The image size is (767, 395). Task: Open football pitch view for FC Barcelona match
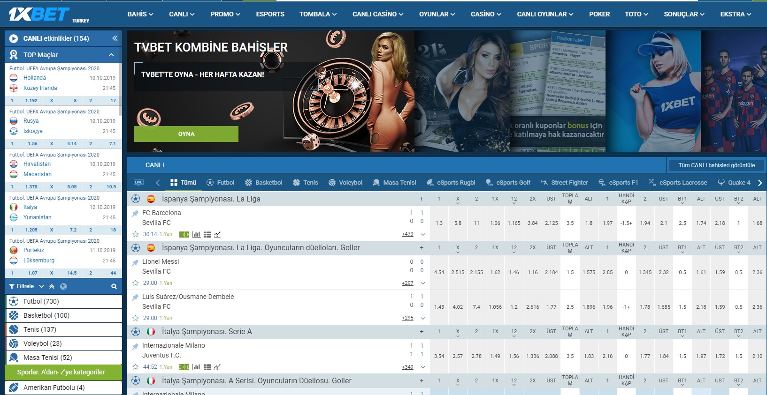pyautogui.click(x=184, y=234)
